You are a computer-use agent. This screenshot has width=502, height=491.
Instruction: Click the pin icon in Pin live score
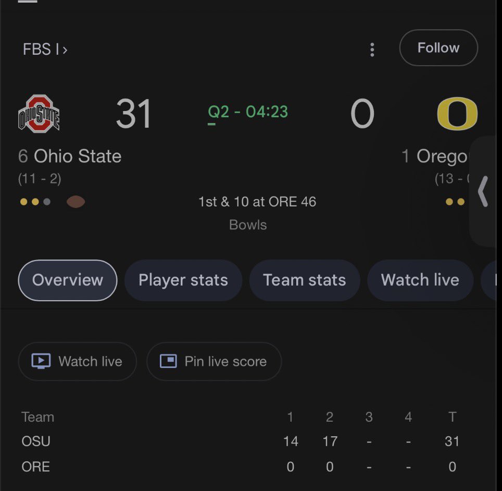tap(168, 361)
